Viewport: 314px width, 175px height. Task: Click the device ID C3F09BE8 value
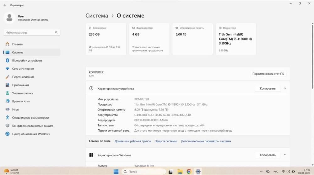163,115
